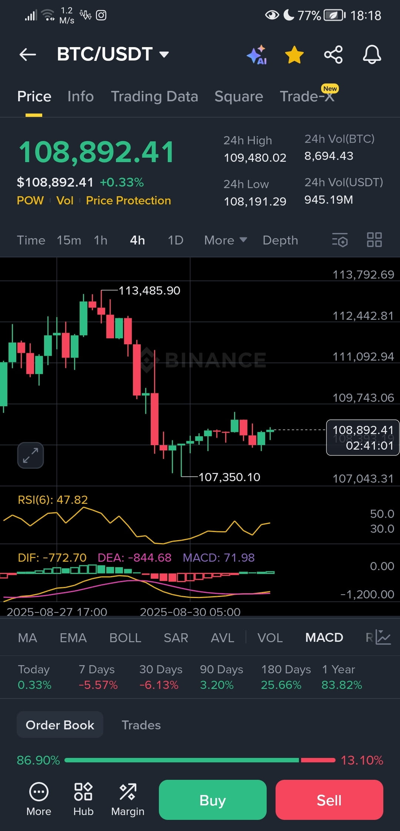The width and height of the screenshot is (400, 831).
Task: Tap the RSI(6) indicator label
Action: click(53, 500)
